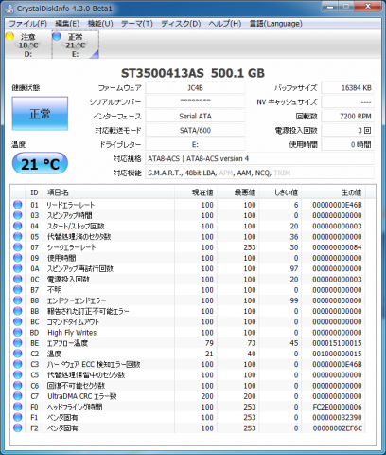The height and width of the screenshot is (455, 386).
Task: Click the status orb for attribute 03 スピンアップ時間
Action: (18, 215)
